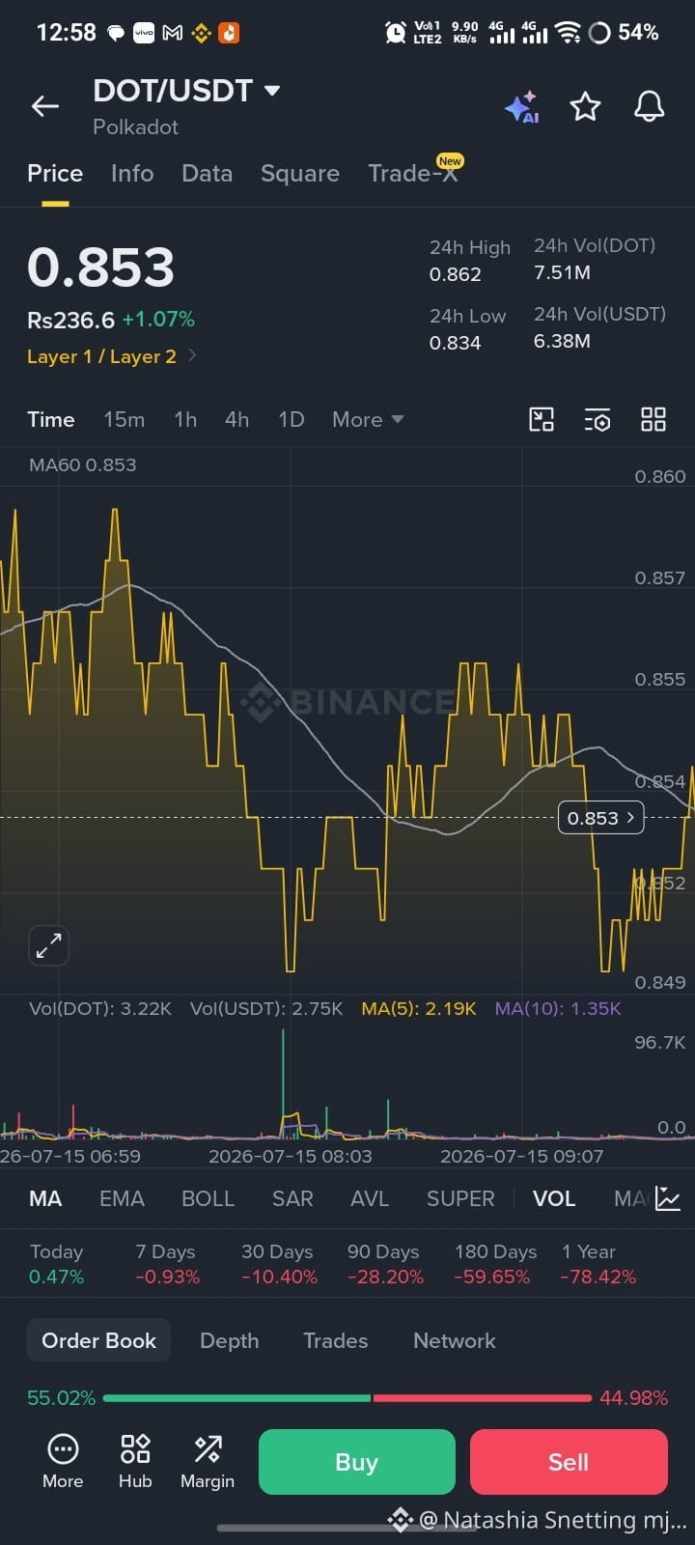The height and width of the screenshot is (1545, 695).
Task: Select the 1D interval
Action: (x=291, y=419)
